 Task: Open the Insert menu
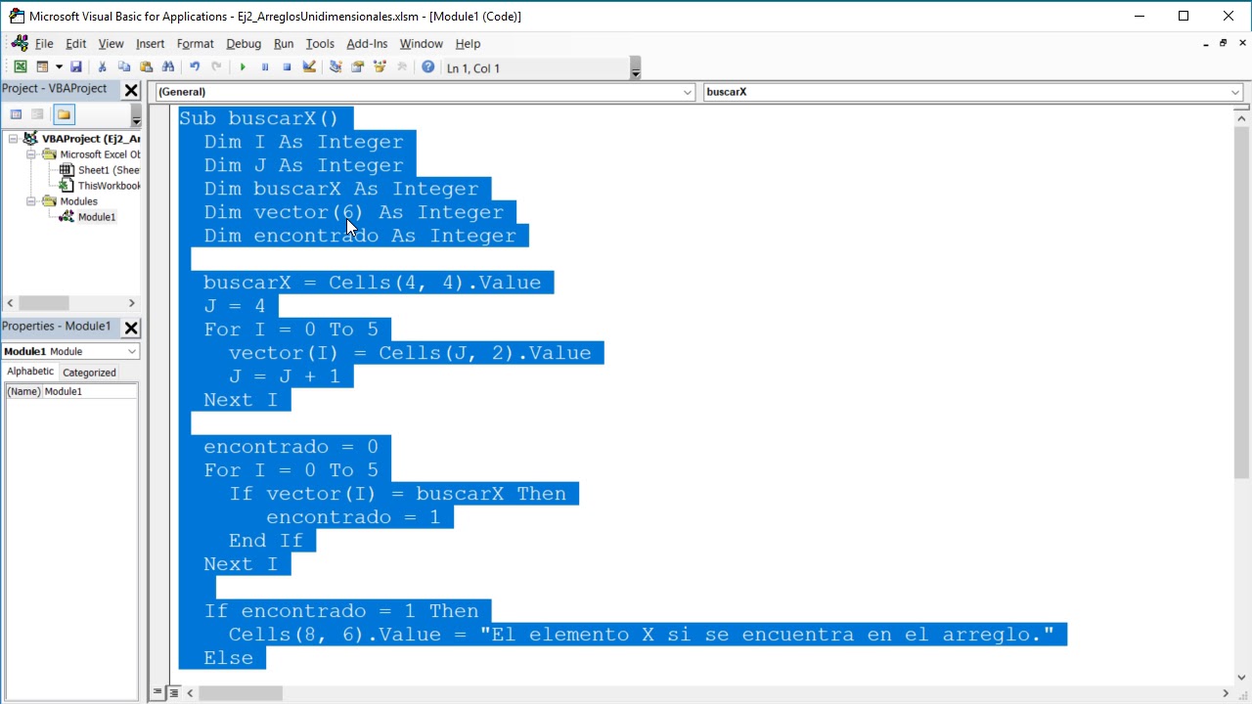(150, 43)
